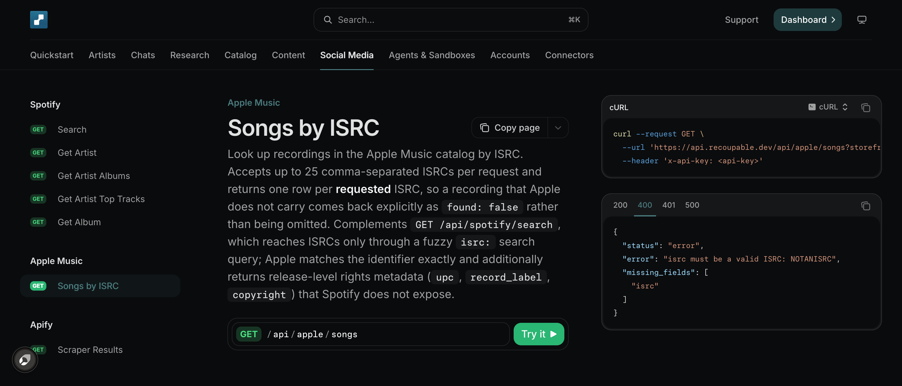The height and width of the screenshot is (386, 902).
Task: Click the Try it button
Action: click(x=539, y=334)
